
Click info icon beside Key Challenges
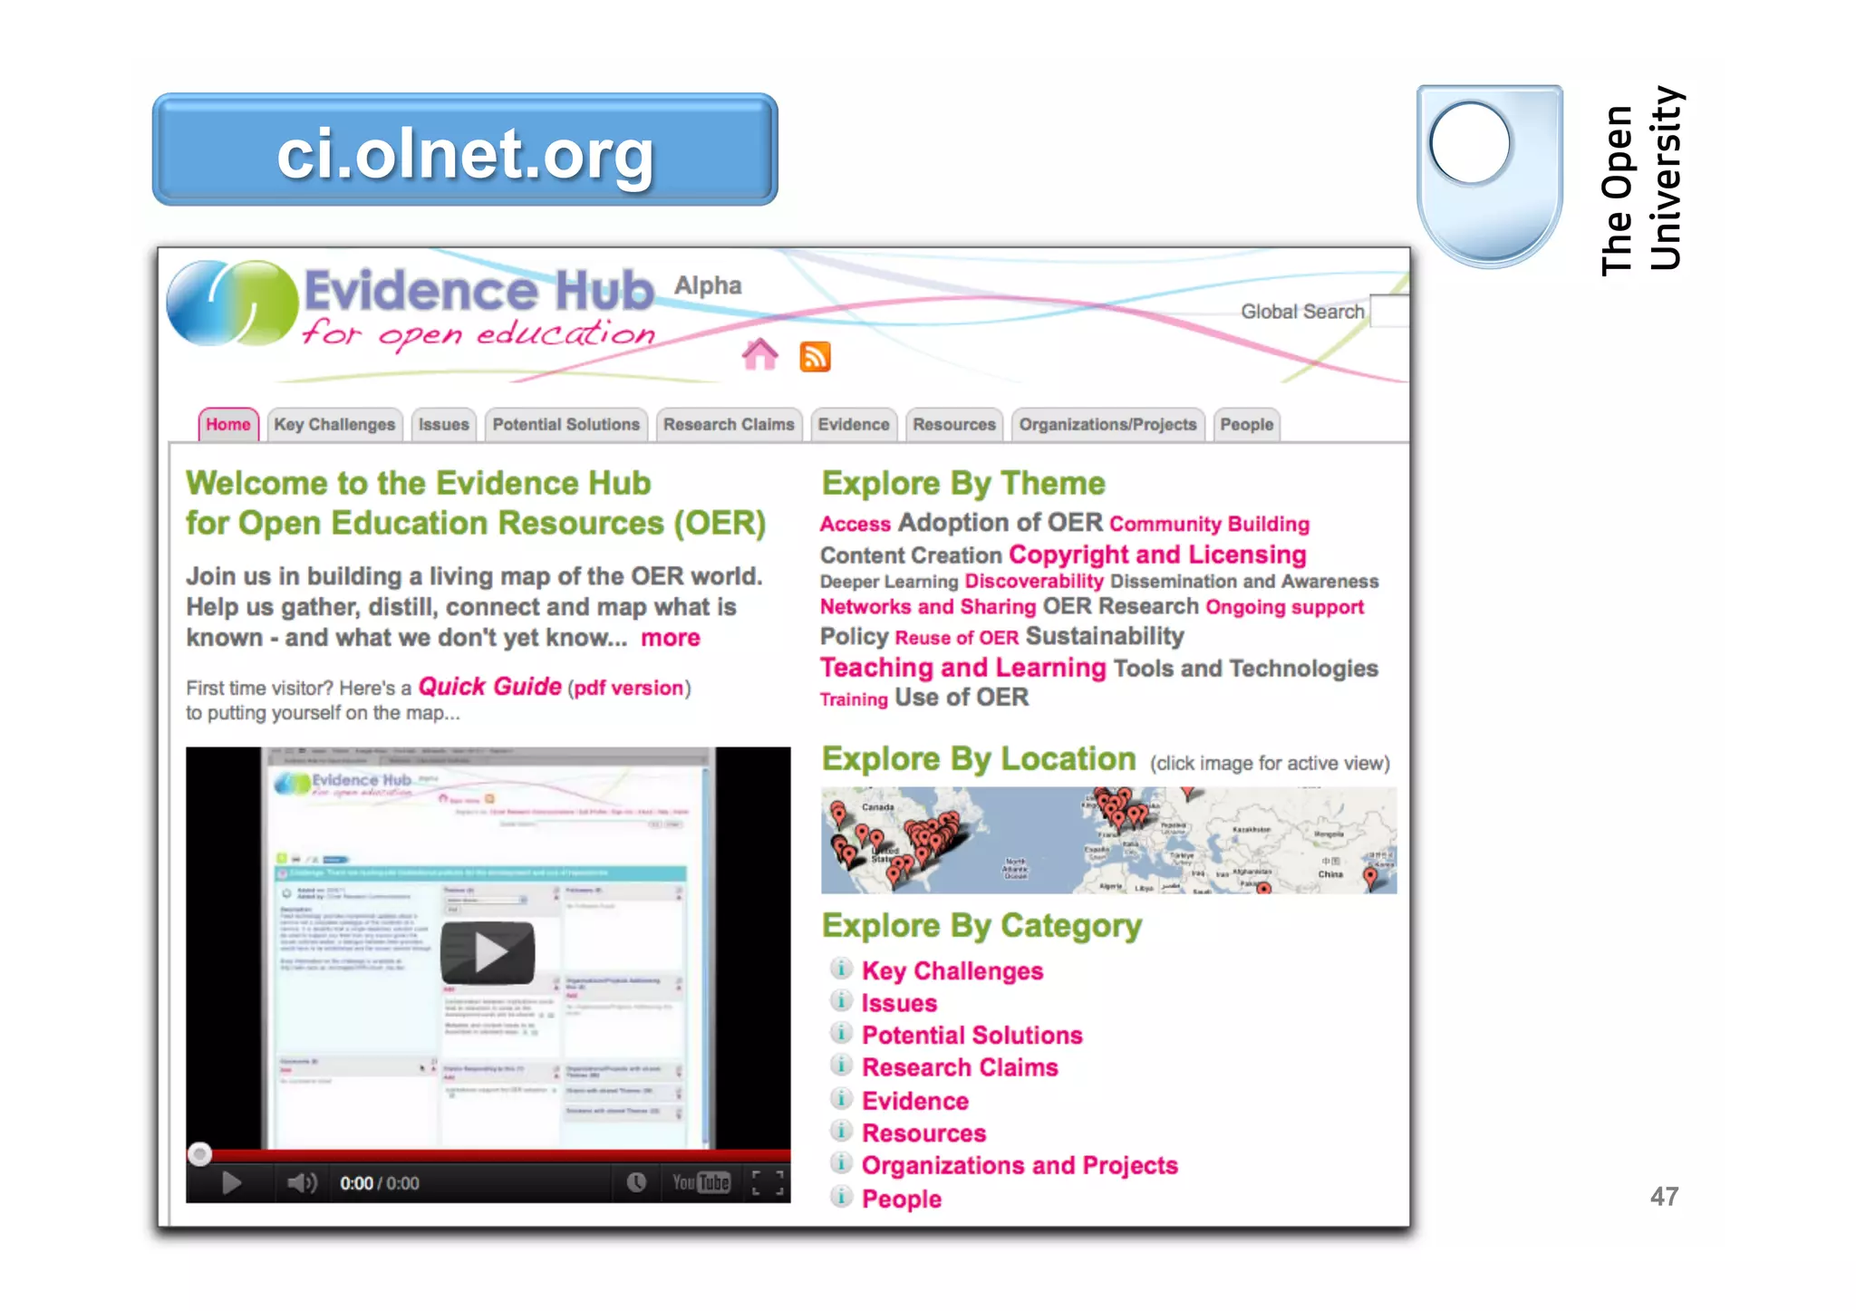pyautogui.click(x=841, y=969)
